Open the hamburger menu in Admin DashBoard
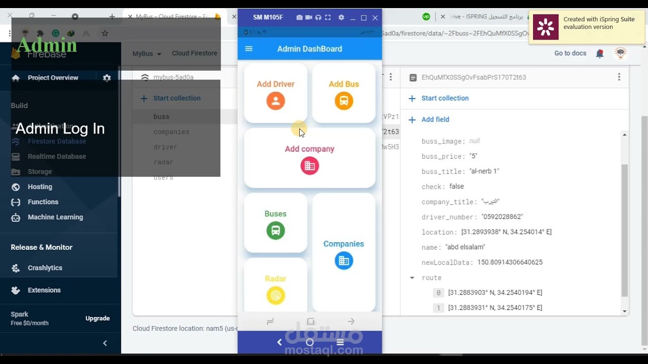Viewport: 648px width, 364px height. point(249,49)
